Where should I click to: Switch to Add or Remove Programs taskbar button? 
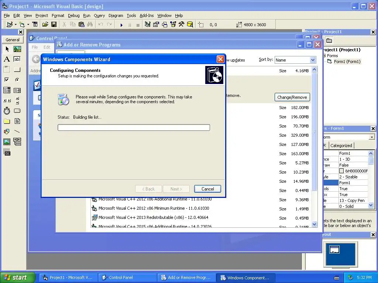click(186, 277)
